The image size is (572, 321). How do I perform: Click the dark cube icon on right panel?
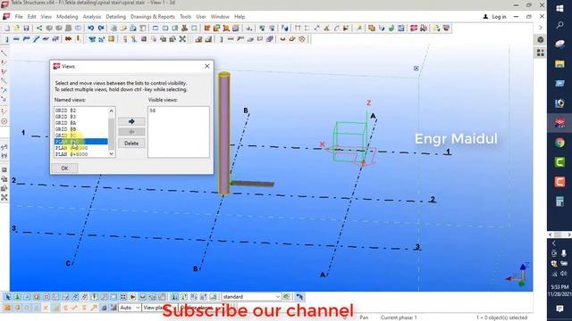click(540, 39)
